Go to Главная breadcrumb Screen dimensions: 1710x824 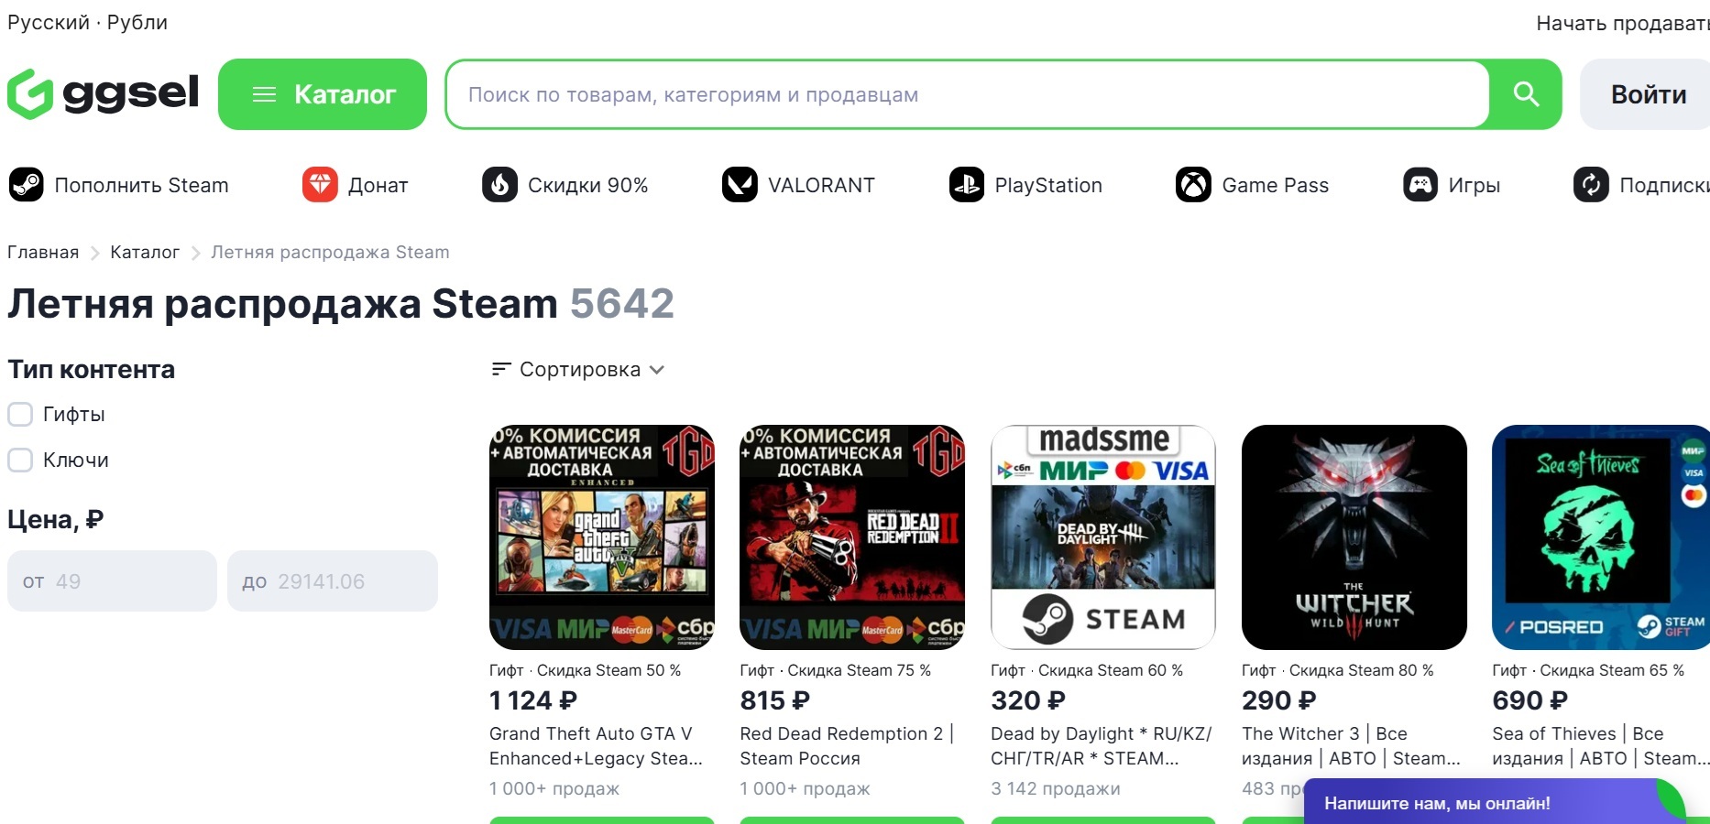[43, 252]
